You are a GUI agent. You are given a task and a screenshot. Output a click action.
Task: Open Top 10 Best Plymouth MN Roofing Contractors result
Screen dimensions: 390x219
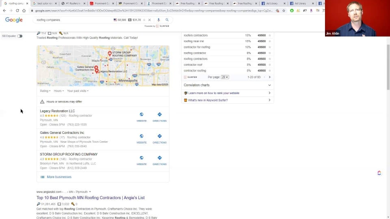[x=91, y=198]
